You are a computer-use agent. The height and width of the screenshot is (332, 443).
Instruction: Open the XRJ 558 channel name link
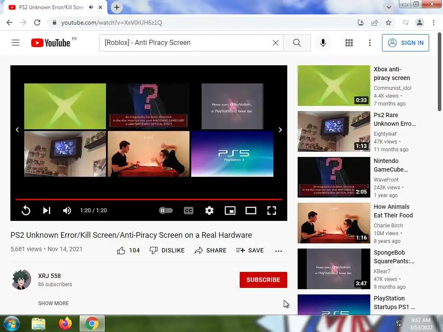(x=49, y=276)
